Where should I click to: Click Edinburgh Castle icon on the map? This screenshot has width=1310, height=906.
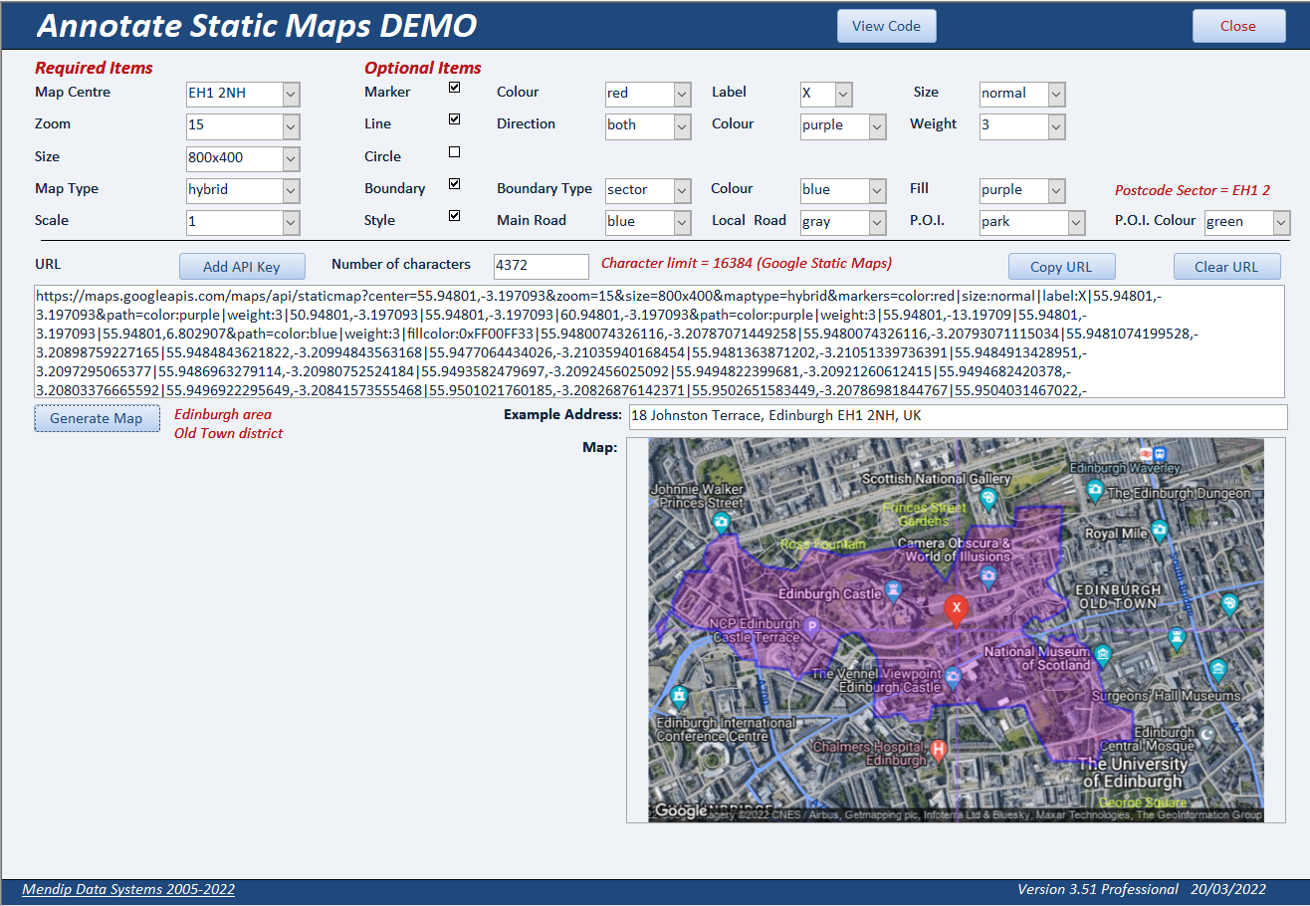click(894, 593)
